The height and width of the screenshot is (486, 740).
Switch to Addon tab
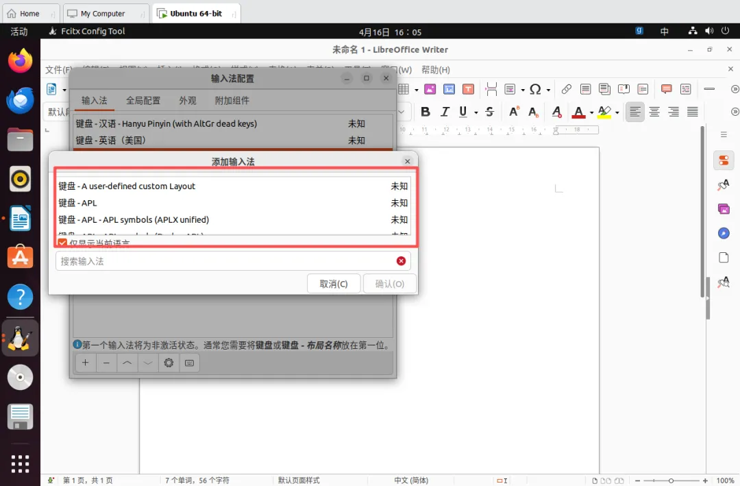232,101
